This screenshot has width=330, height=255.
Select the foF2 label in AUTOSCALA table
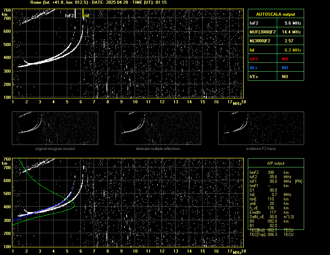pyautogui.click(x=254, y=23)
